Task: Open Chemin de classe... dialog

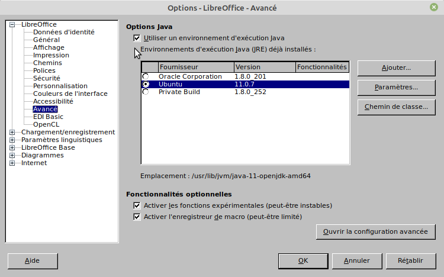Action: point(397,107)
